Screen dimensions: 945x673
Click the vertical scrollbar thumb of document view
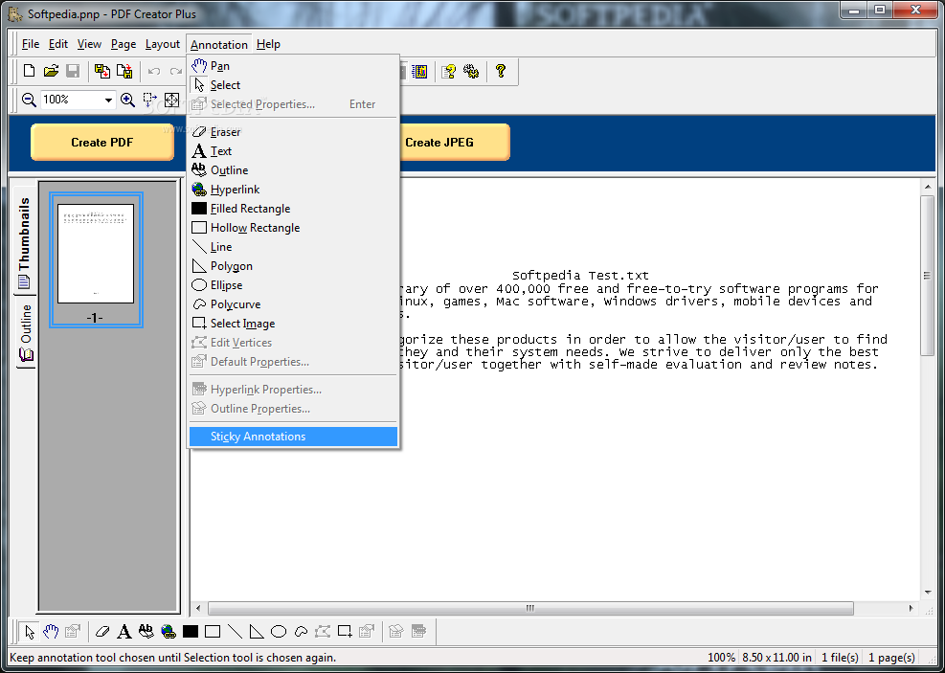click(x=928, y=276)
